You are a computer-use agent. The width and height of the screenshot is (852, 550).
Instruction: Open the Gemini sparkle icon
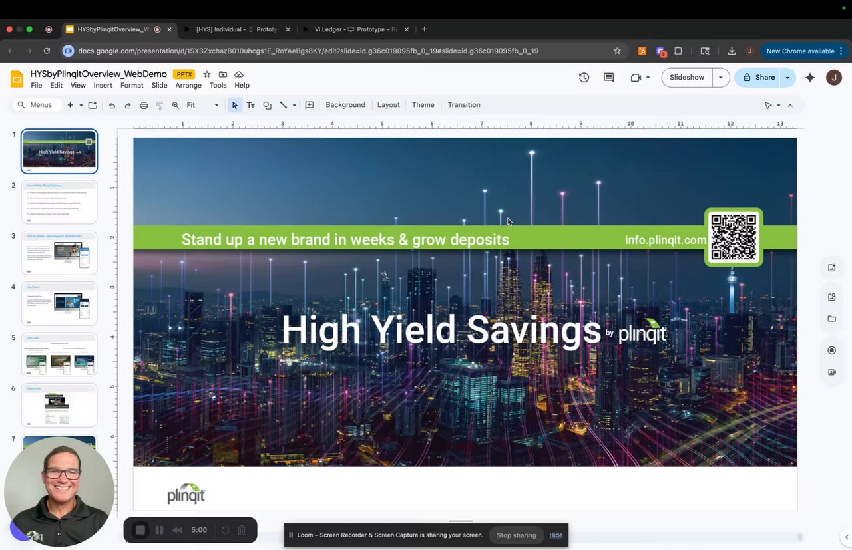click(x=810, y=78)
